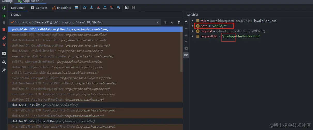Pin the debug tab
Viewport: 313px width, 130px height.
pyautogui.click(x=4, y=70)
